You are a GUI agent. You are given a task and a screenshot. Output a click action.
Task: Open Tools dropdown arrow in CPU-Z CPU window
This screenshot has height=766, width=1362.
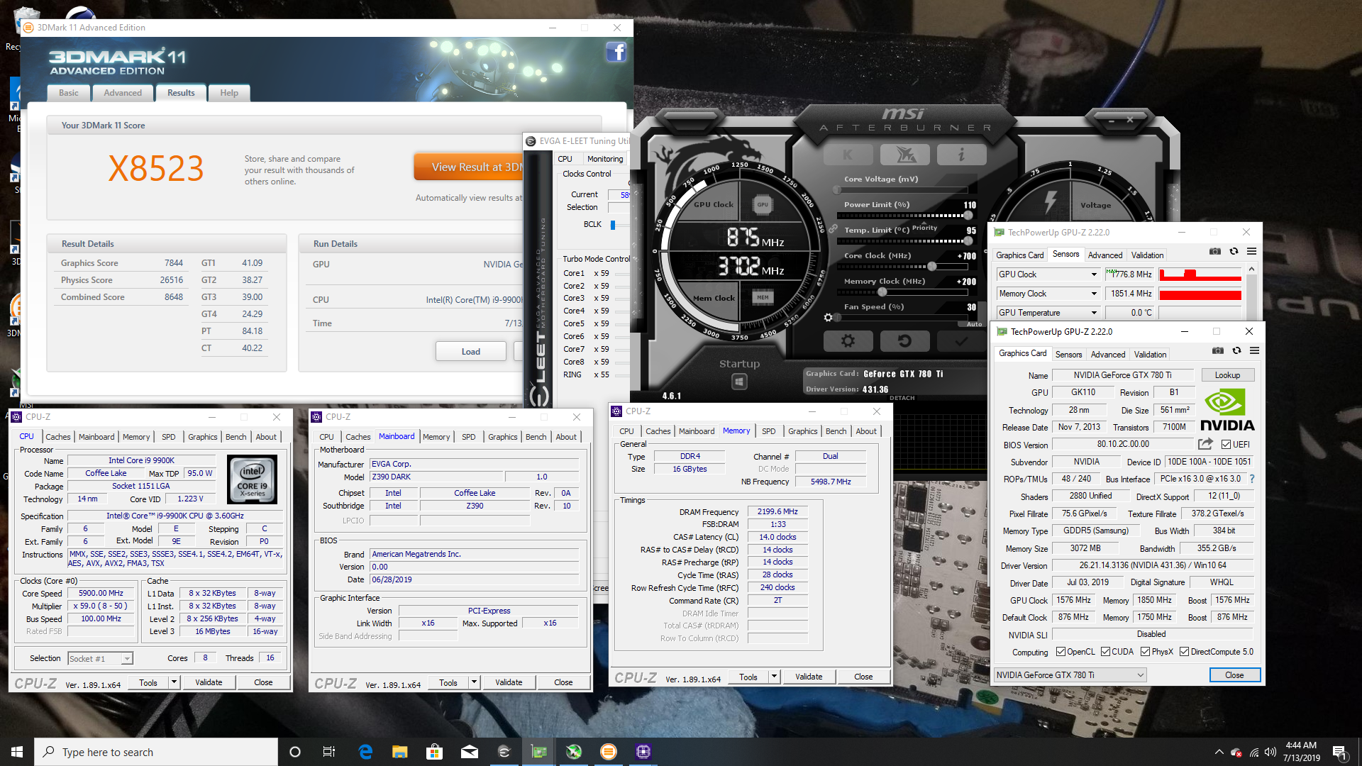(x=174, y=682)
